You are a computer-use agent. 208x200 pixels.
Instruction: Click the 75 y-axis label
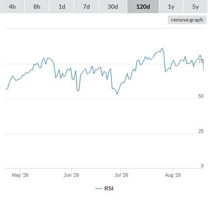201,61
